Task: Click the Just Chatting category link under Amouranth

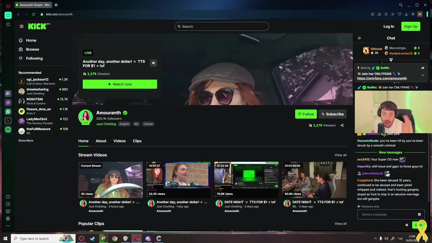Action: click(106, 124)
